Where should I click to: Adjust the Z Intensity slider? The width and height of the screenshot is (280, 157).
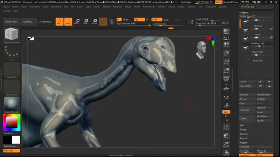tap(168, 24)
